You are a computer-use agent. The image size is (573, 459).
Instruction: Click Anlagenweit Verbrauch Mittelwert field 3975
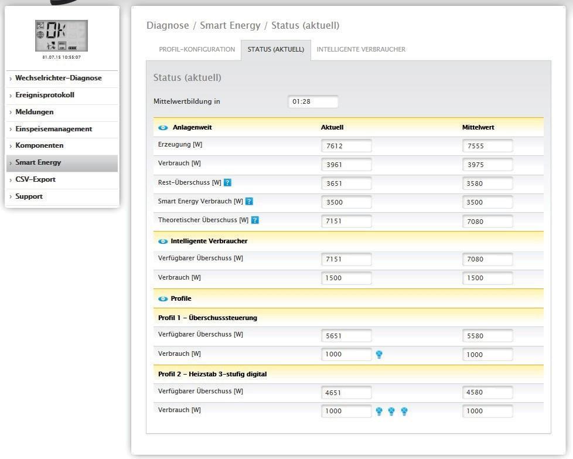click(487, 165)
